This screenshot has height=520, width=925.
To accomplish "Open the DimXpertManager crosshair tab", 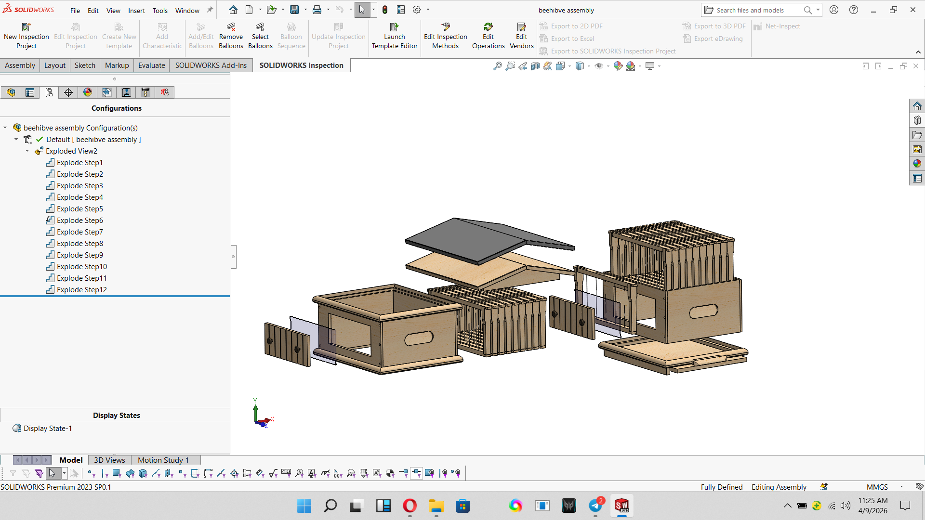I will (x=68, y=92).
